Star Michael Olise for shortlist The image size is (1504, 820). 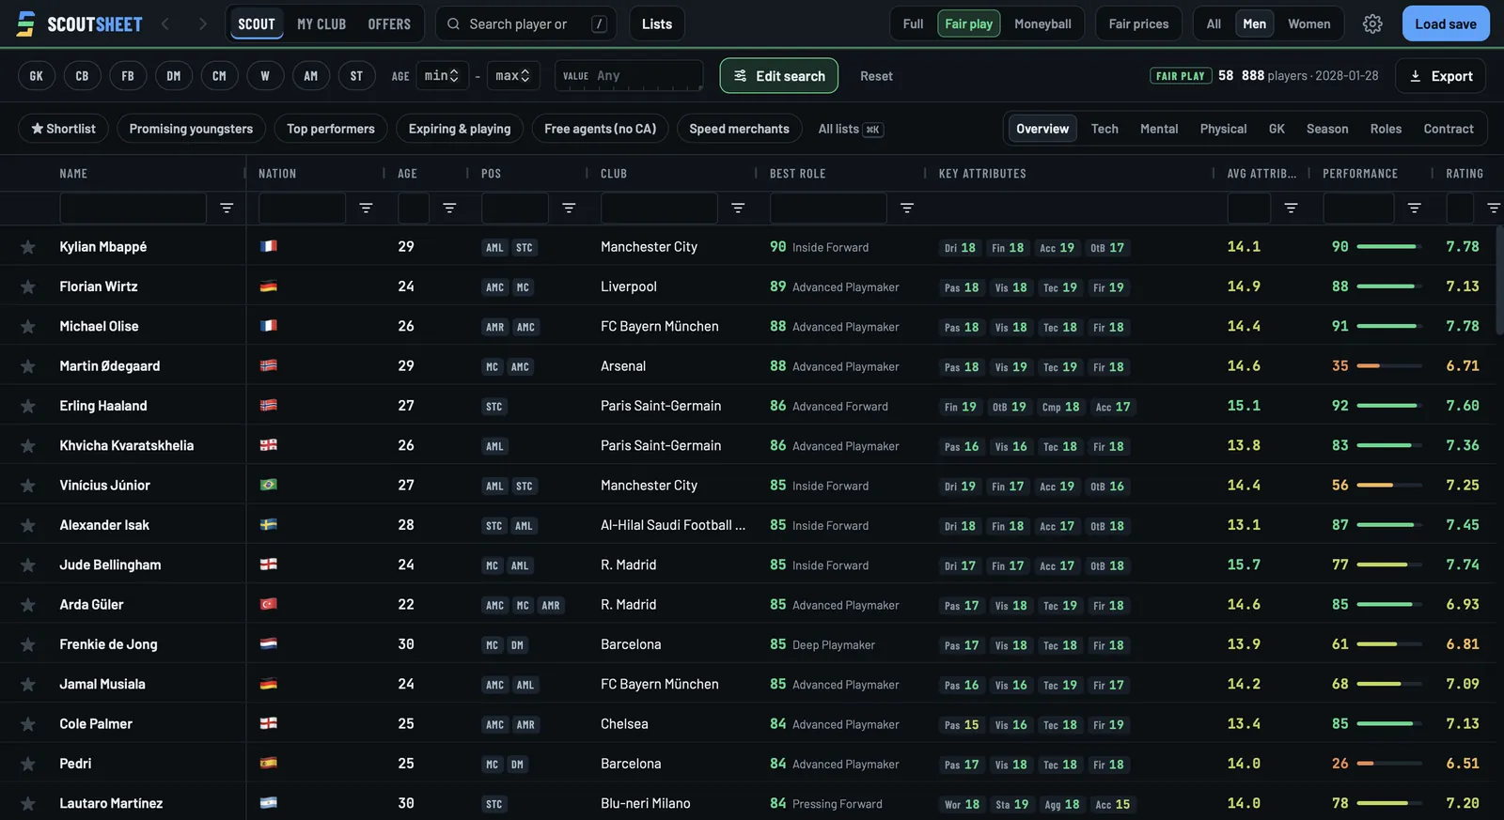(28, 327)
